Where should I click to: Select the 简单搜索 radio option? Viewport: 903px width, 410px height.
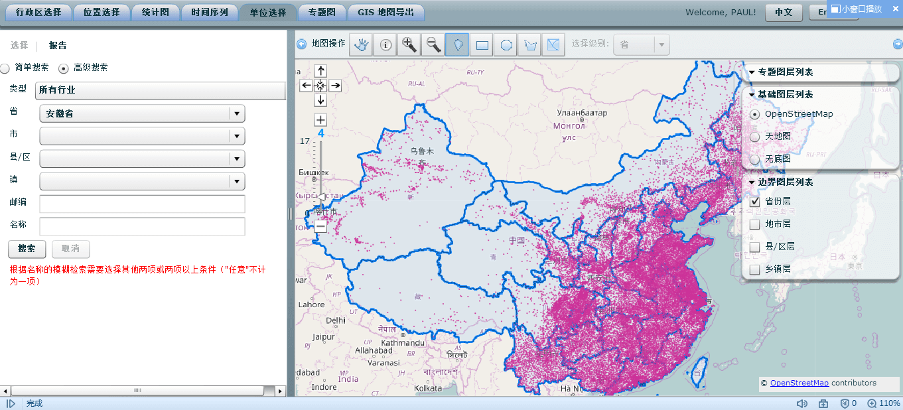click(5, 68)
